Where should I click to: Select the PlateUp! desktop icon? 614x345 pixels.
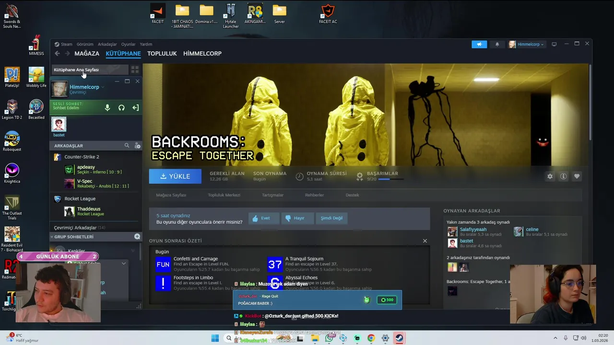12,78
